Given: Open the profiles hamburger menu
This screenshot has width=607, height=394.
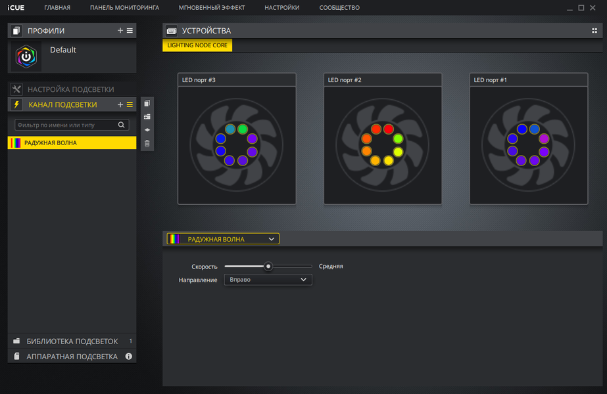Looking at the screenshot, I should [x=130, y=31].
